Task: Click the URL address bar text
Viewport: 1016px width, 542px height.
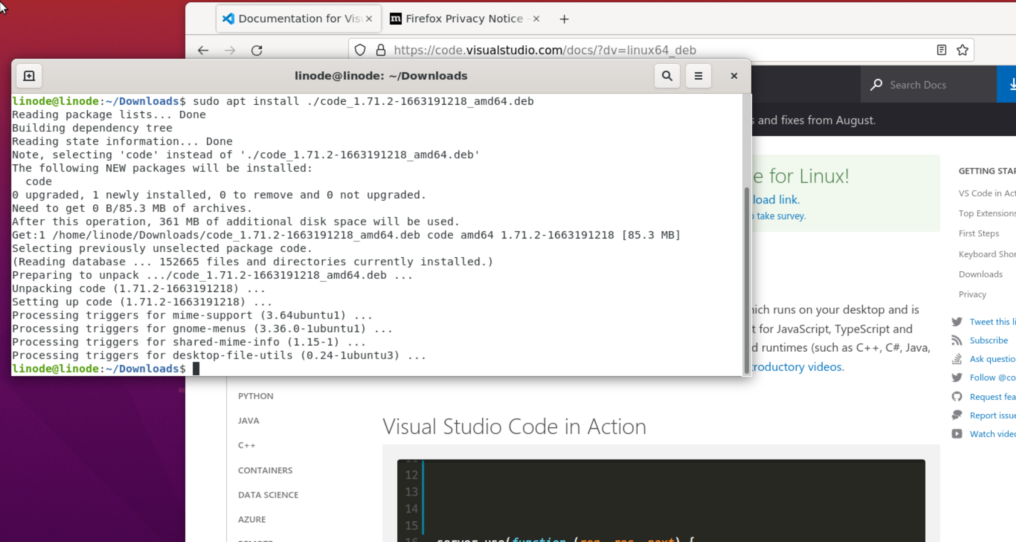Action: [x=544, y=50]
